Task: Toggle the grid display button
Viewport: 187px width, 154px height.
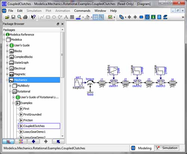Action: [x=95, y=17]
